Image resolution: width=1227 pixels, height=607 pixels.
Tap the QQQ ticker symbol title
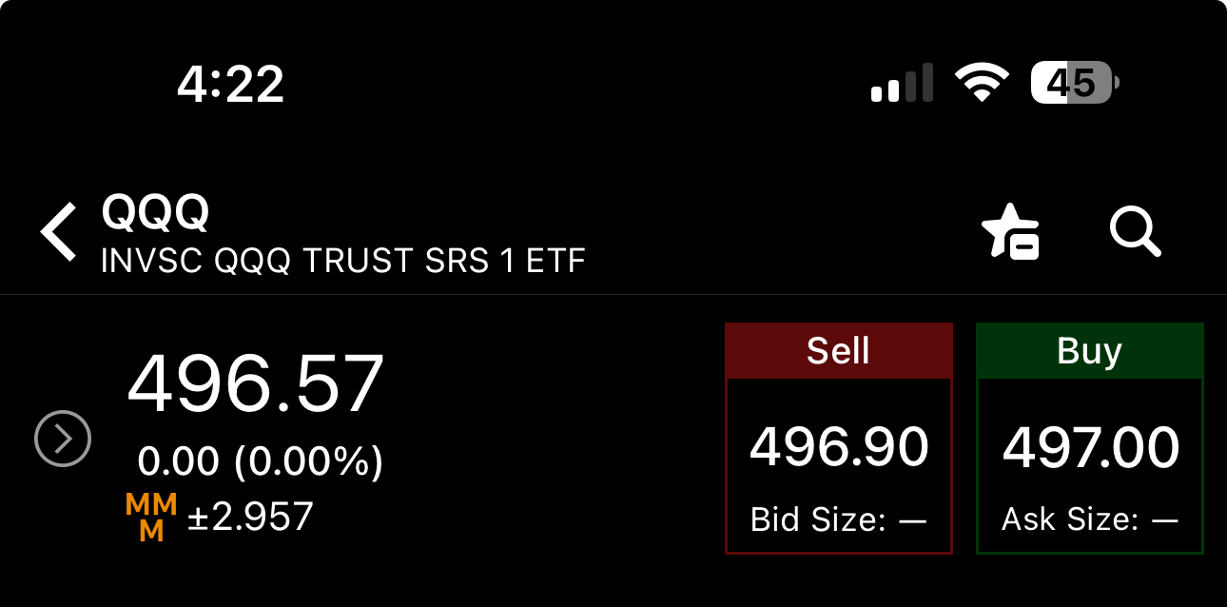pyautogui.click(x=155, y=213)
